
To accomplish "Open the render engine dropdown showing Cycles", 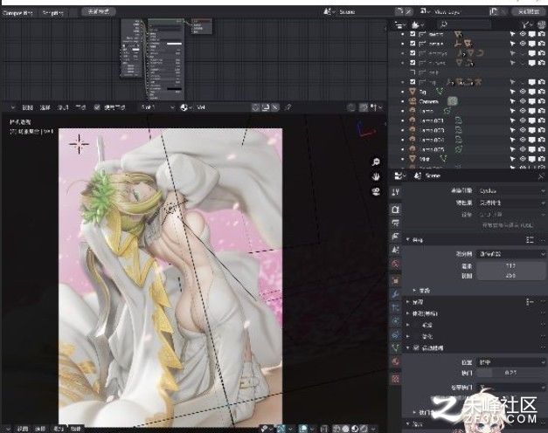I will point(511,190).
